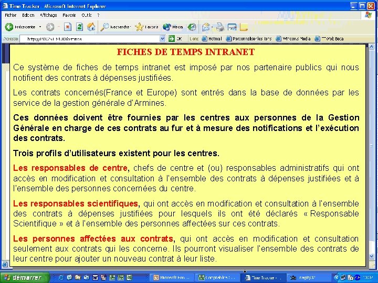Click inside the Adresse URL field
378x283 pixels.
89,38
